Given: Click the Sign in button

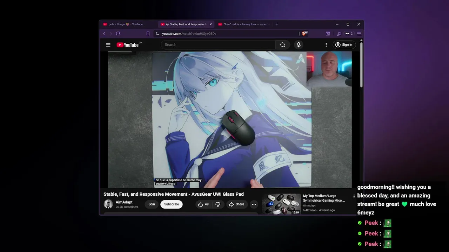Looking at the screenshot, I should coord(344,44).
